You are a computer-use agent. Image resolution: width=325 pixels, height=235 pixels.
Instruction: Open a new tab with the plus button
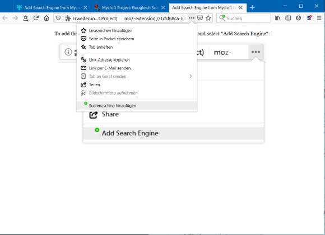[x=252, y=8]
